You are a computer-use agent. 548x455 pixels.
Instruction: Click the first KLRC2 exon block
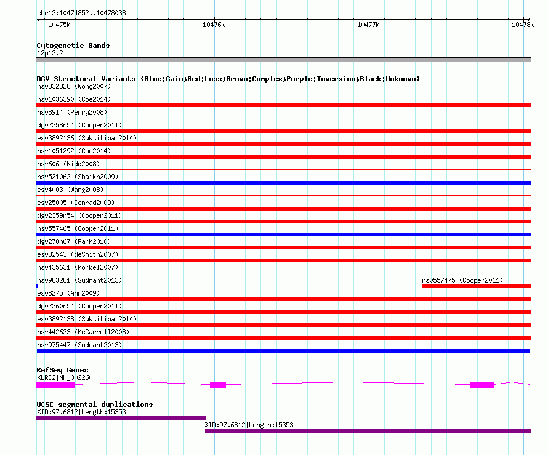55,385
